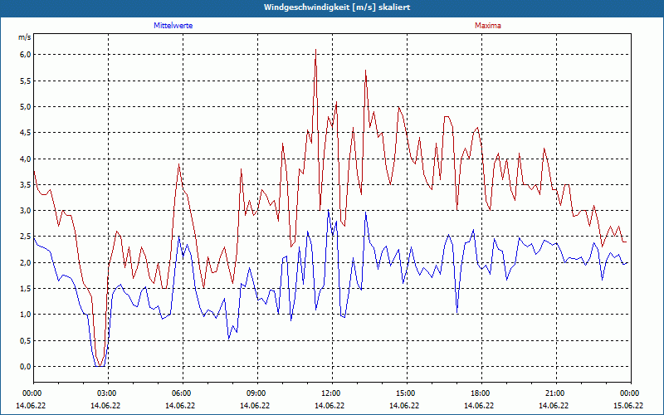
Task: Click the '21:00' time label
Action: click(554, 393)
